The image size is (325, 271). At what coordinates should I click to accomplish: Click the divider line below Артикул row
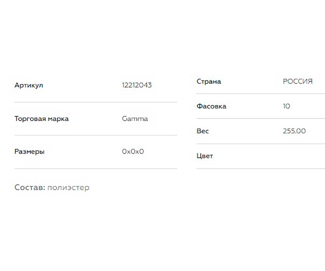point(96,102)
